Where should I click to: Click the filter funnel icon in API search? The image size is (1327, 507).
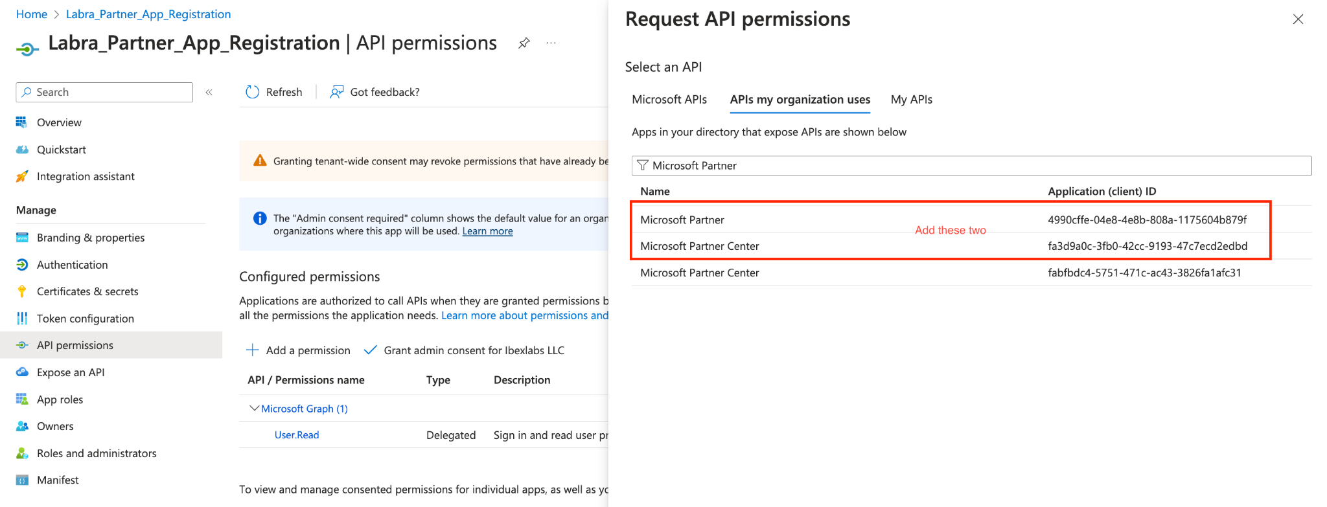click(x=642, y=165)
